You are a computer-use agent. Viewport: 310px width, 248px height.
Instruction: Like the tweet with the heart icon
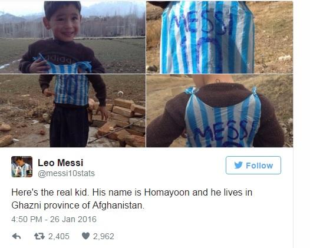(x=85, y=236)
